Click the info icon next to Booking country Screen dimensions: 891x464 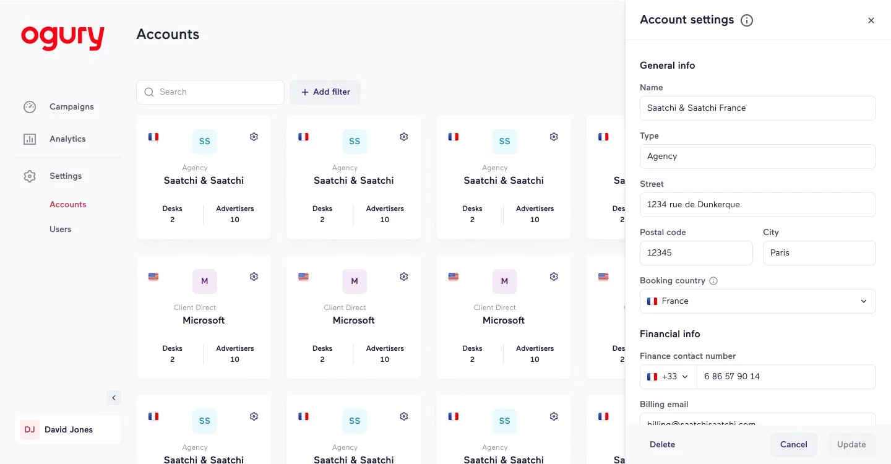coord(713,281)
